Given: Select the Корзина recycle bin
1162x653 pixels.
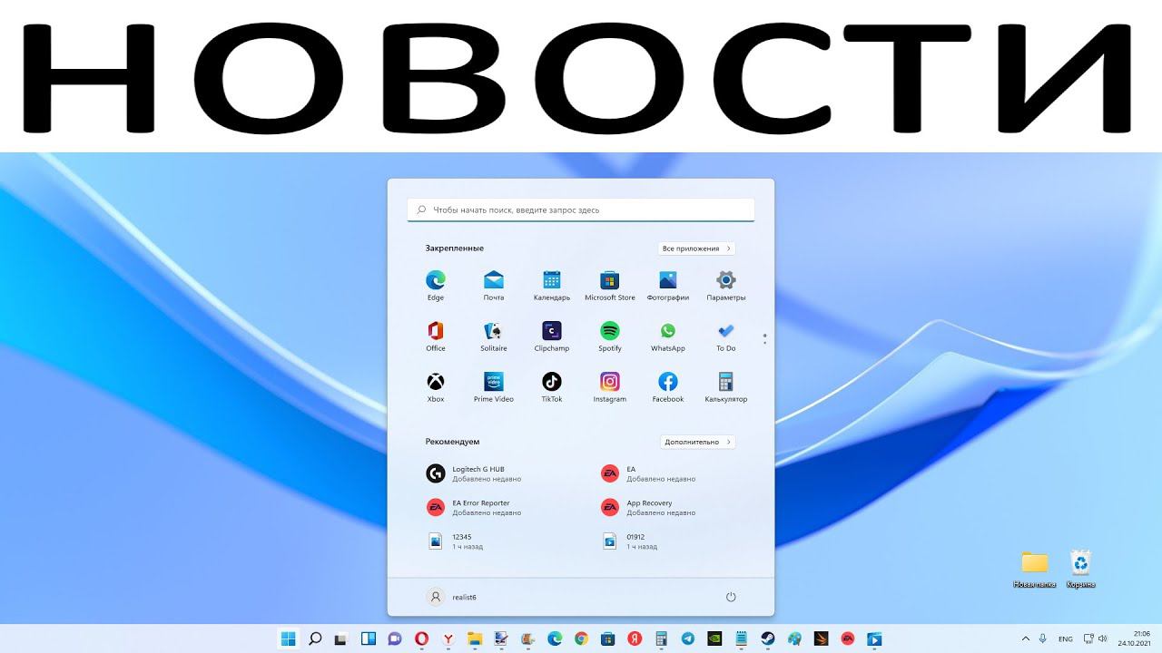Looking at the screenshot, I should (x=1080, y=569).
